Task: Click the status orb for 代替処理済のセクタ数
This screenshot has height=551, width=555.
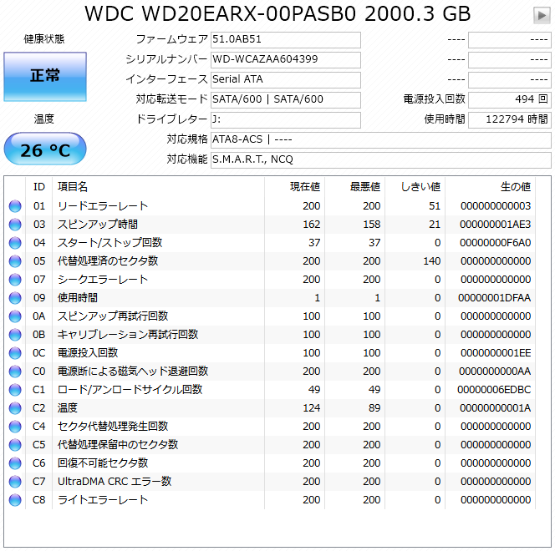Action: pos(15,261)
